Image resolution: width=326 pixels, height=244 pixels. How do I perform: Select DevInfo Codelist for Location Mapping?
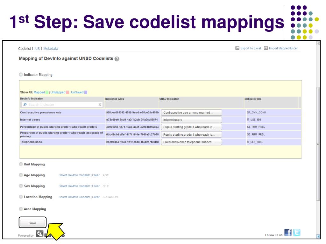click(x=74, y=197)
